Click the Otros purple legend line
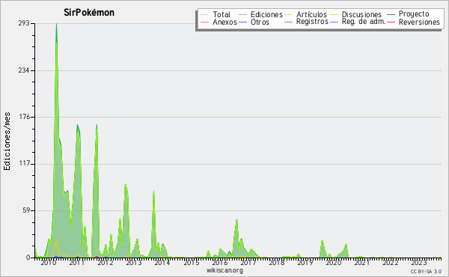Screen dimensions: 449x277 click(242, 22)
